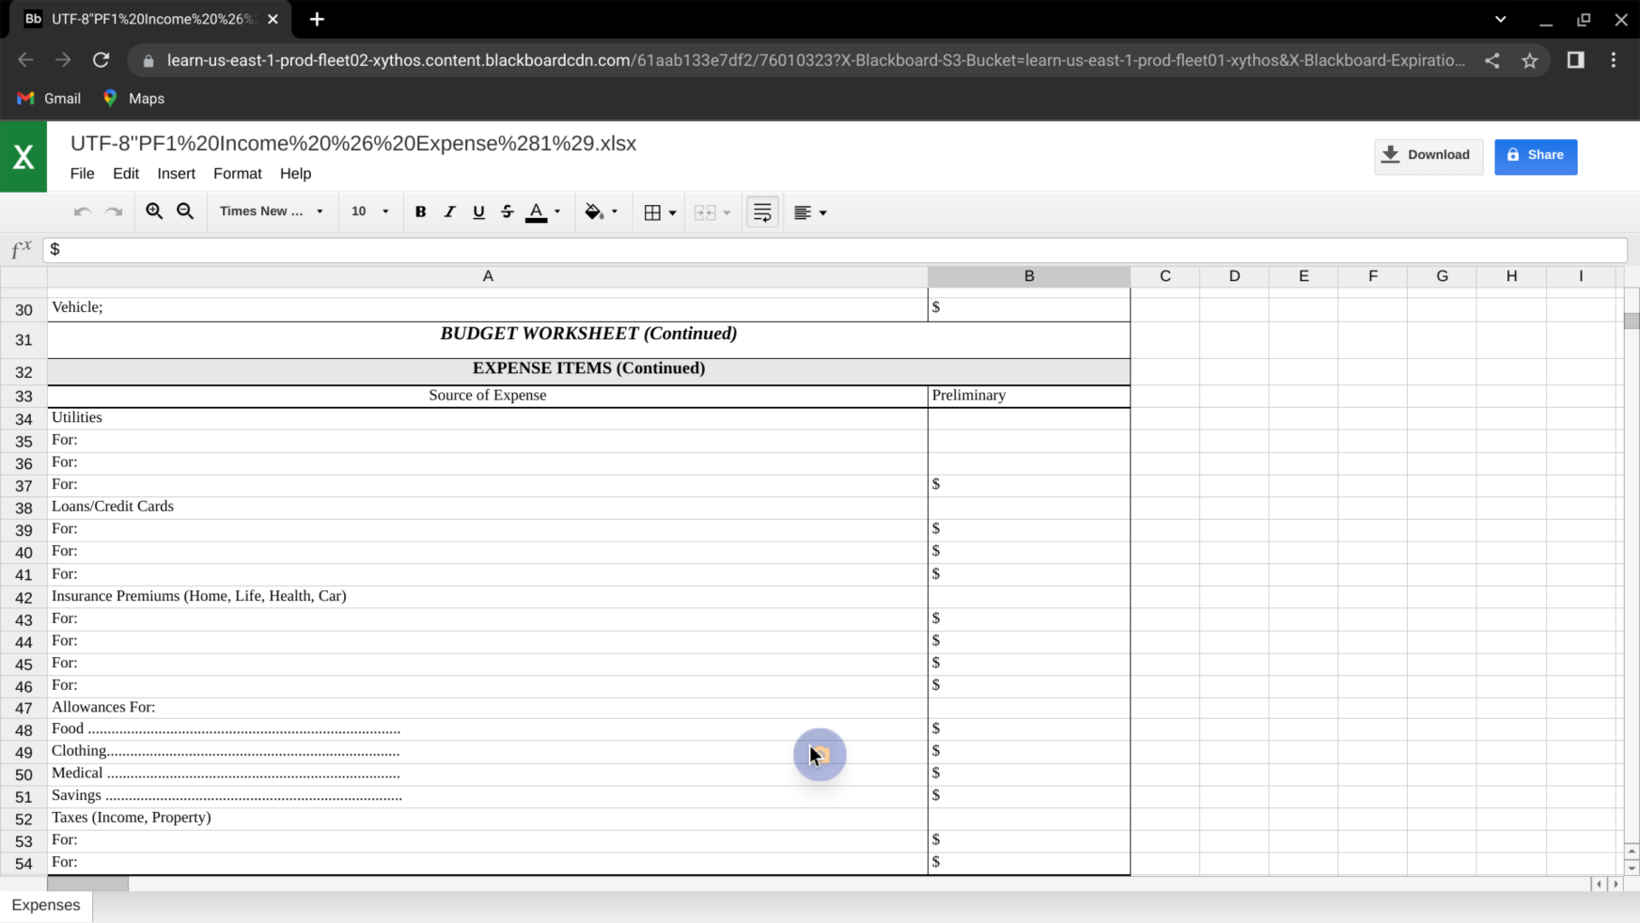Click the Download button
This screenshot has width=1640, height=923.
pyautogui.click(x=1429, y=156)
